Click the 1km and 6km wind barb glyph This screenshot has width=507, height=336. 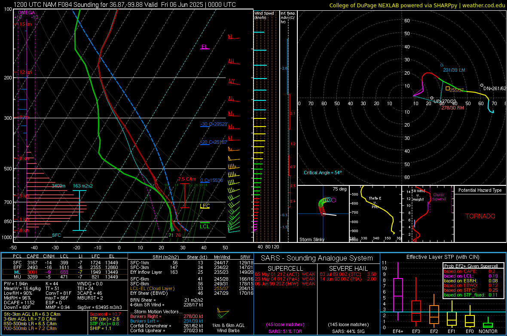point(223,313)
